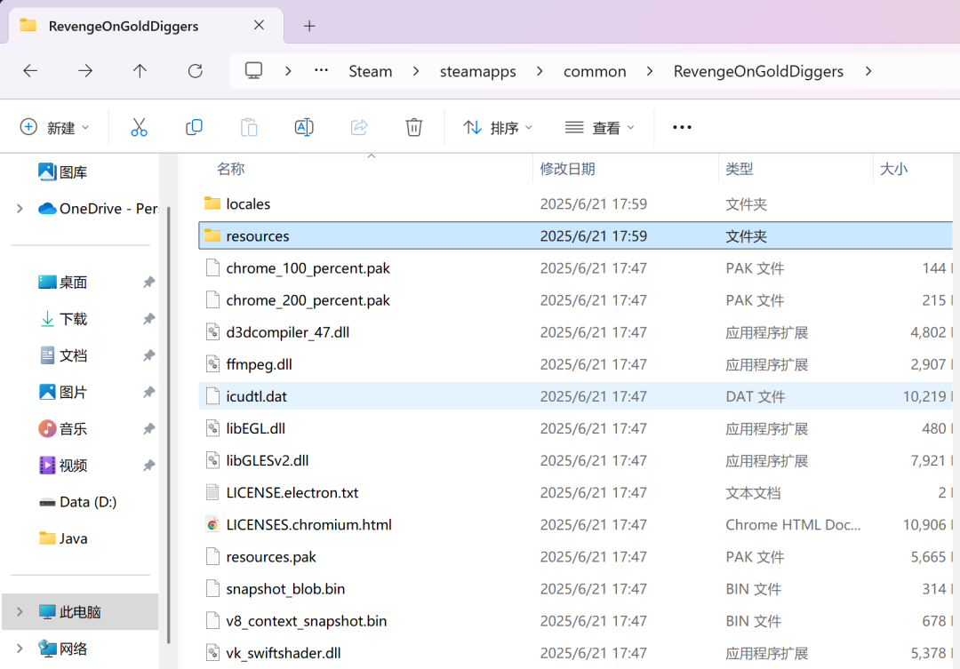Close the RevengeOnGoldDiggers tab
Screen dimensions: 960x669
259,25
